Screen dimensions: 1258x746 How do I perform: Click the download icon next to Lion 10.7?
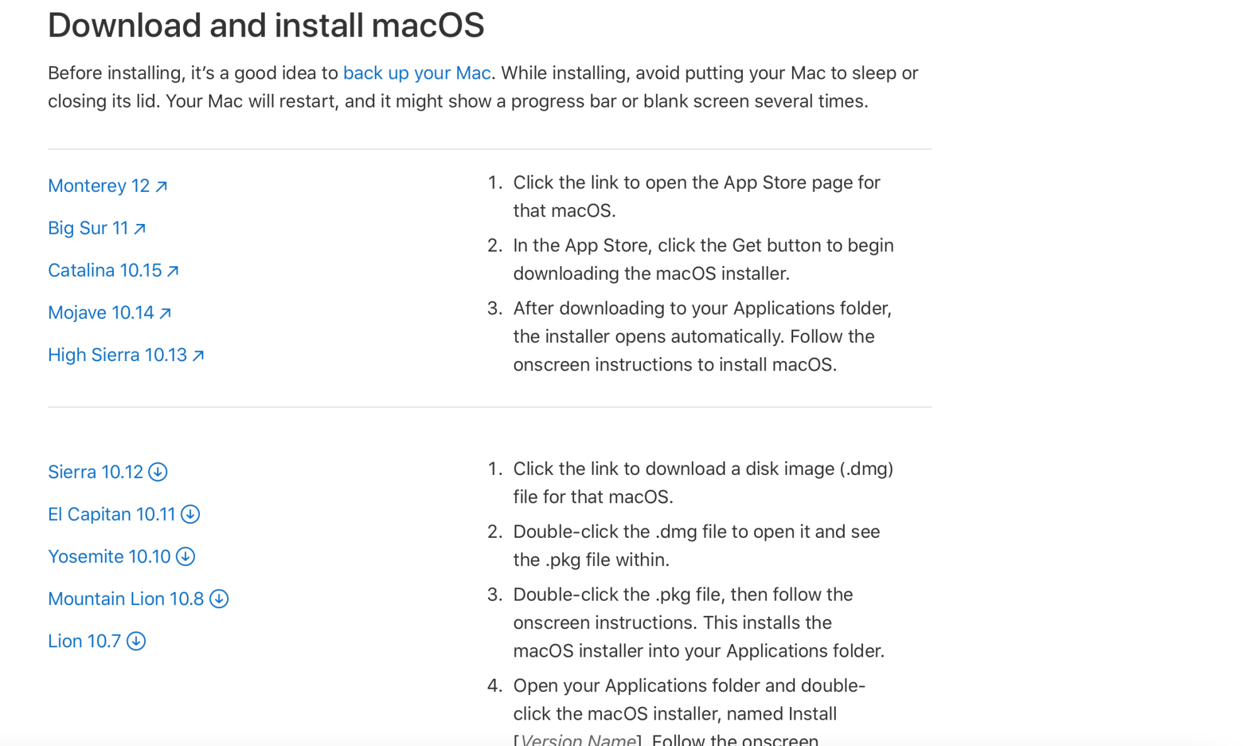(136, 641)
